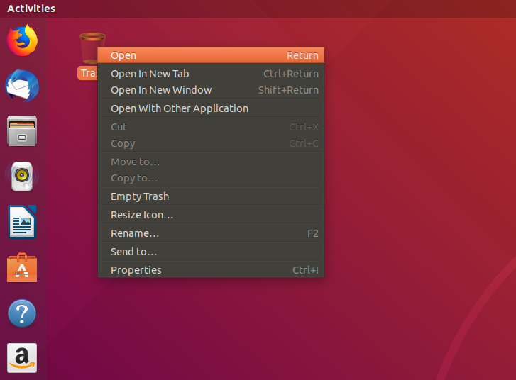The image size is (516, 380).
Task: Open the Files manager dock icon
Action: coord(22,131)
